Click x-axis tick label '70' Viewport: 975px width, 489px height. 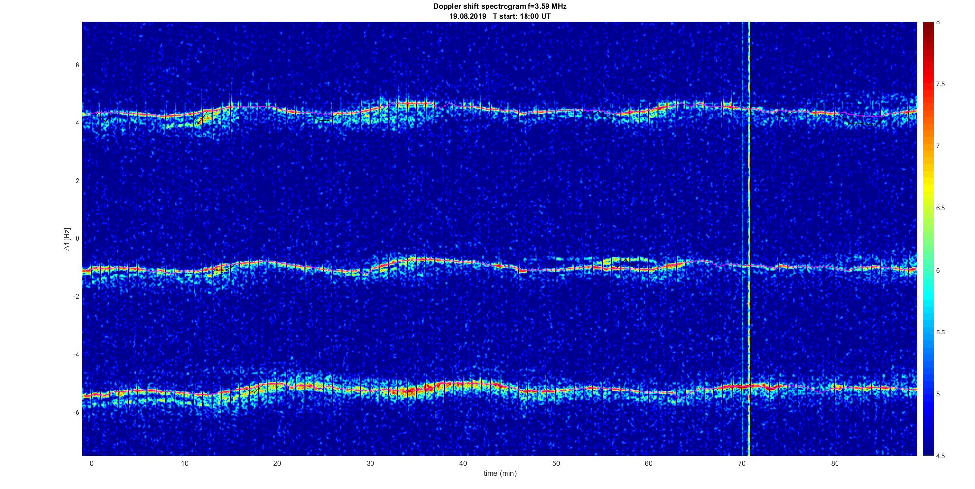(x=741, y=463)
